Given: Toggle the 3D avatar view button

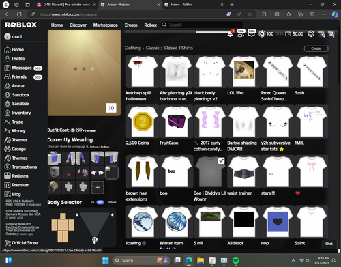Looking at the screenshot, I should [111, 108].
